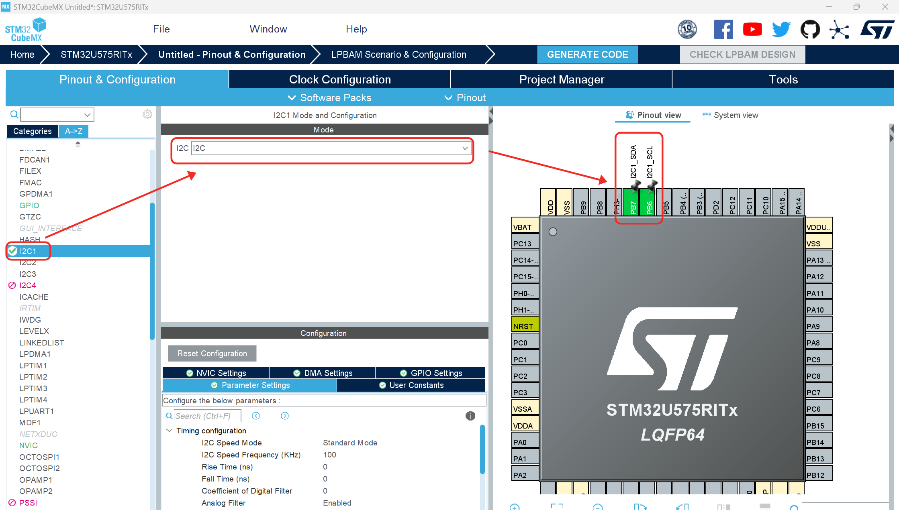
Task: Open the NVIC Settings tab
Action: tap(216, 373)
